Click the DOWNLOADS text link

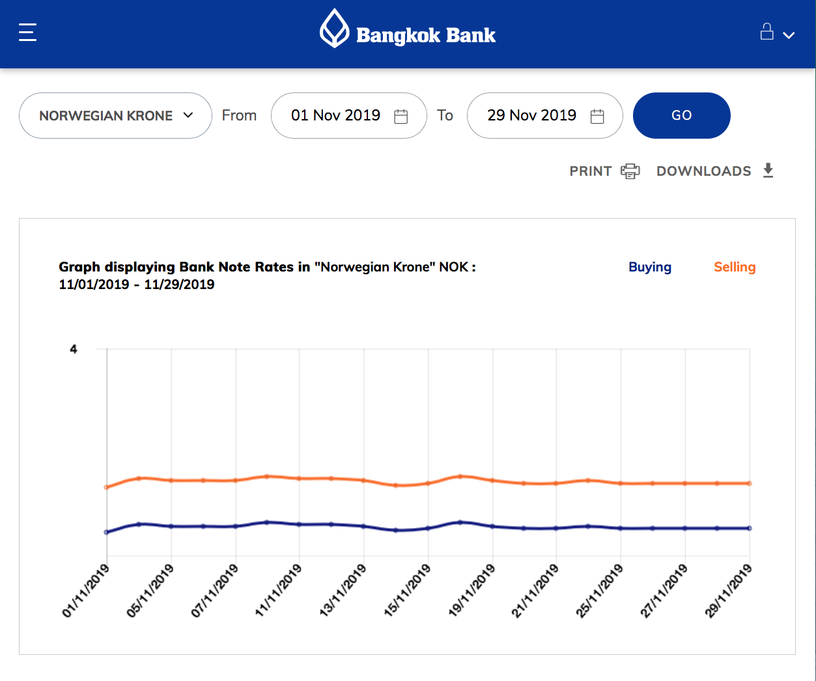click(703, 171)
